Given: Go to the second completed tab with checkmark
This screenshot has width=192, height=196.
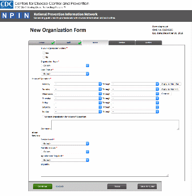Looking at the screenshot, I should (x=68, y=43).
